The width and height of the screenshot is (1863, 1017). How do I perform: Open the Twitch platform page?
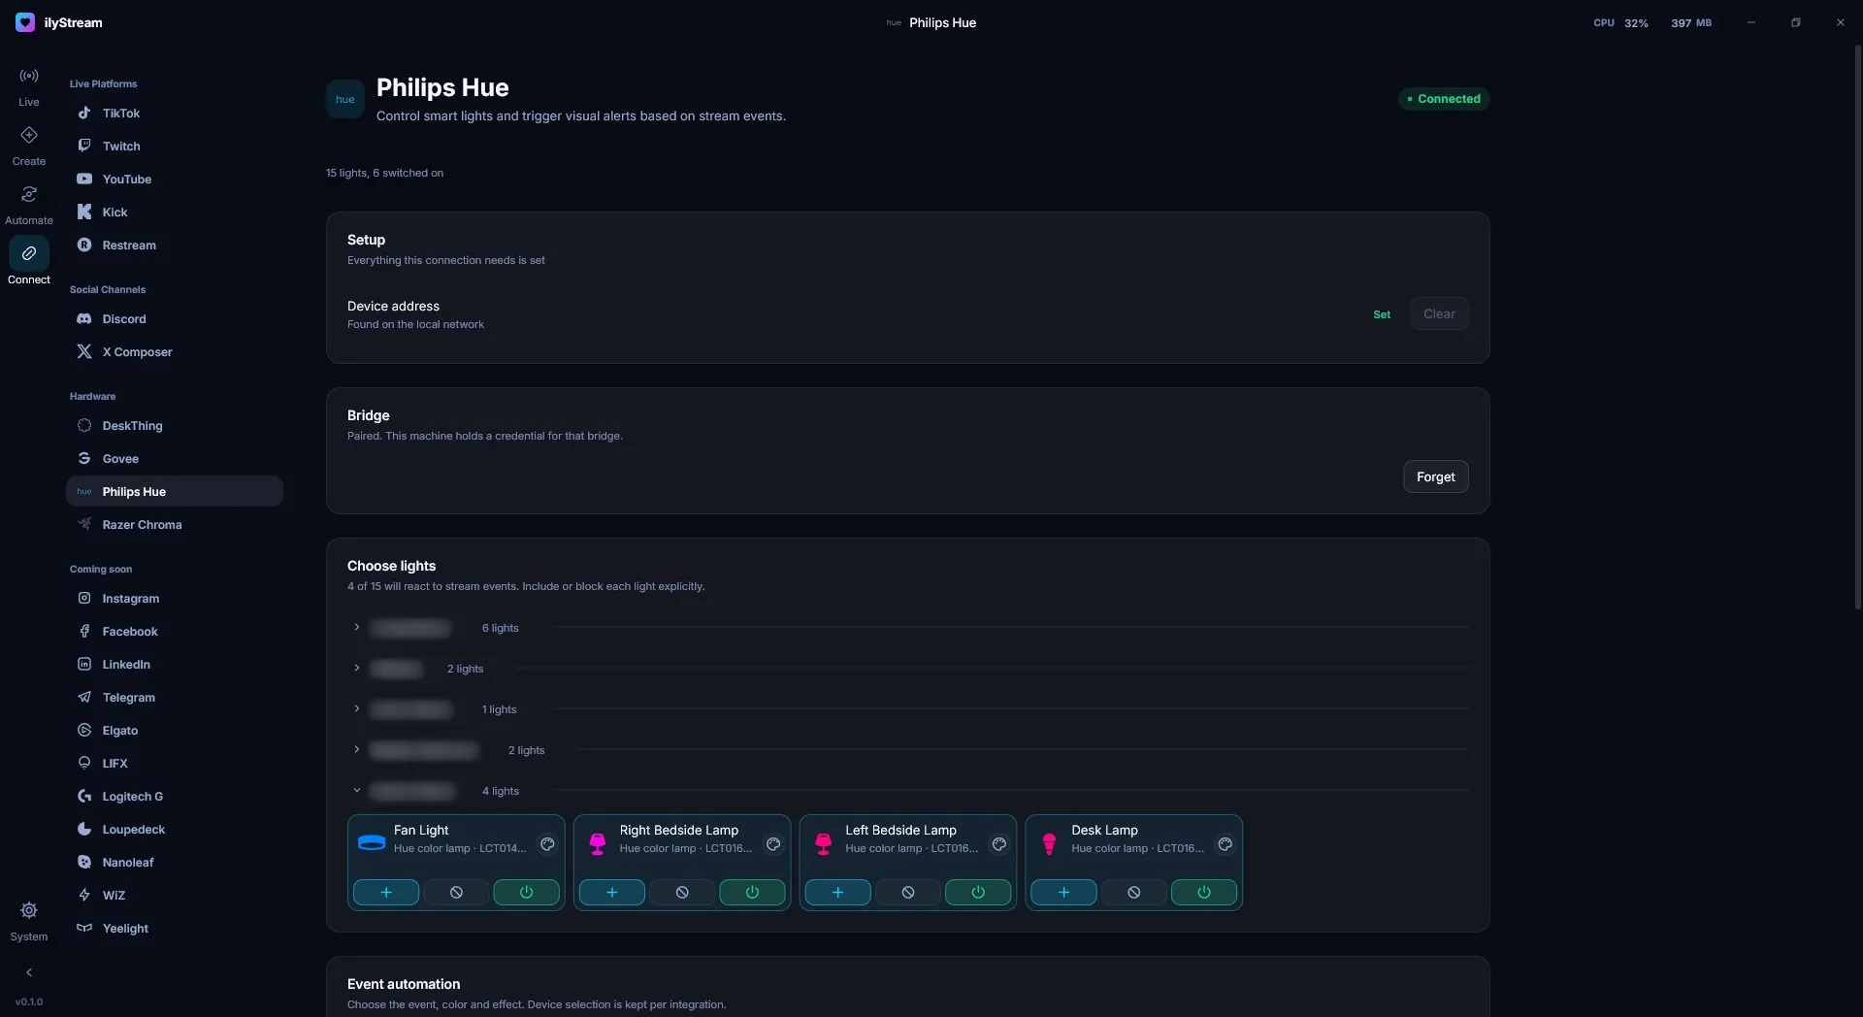pyautogui.click(x=175, y=147)
